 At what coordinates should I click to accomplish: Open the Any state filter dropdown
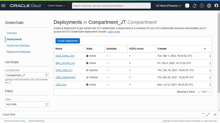(x=27, y=104)
